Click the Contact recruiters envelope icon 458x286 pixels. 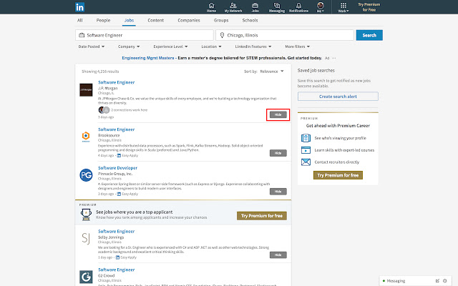tap(306, 162)
